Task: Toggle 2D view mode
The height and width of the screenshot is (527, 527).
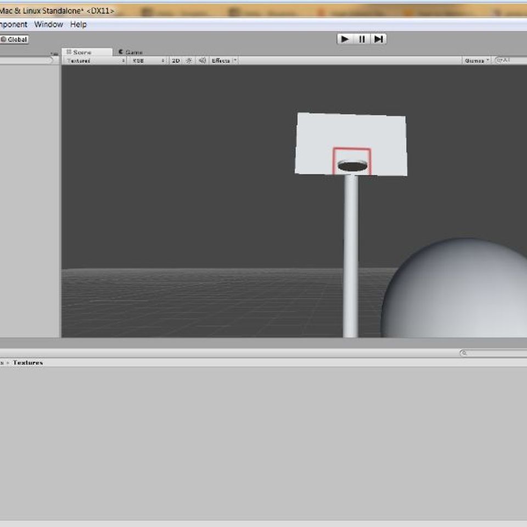Action: [176, 60]
